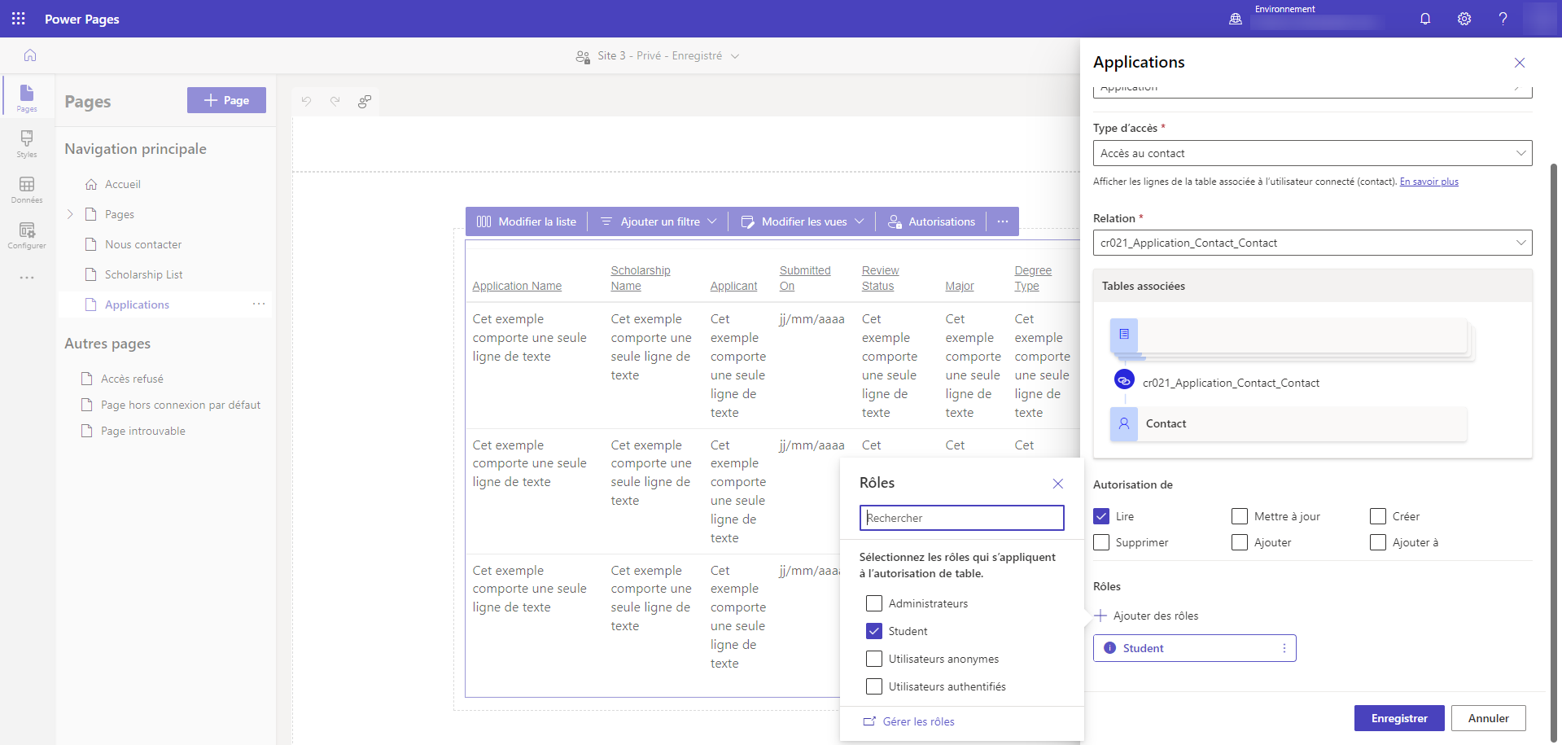Viewport: 1562px width, 745px height.
Task: Select Scholarship List in navigation
Action: pyautogui.click(x=143, y=274)
